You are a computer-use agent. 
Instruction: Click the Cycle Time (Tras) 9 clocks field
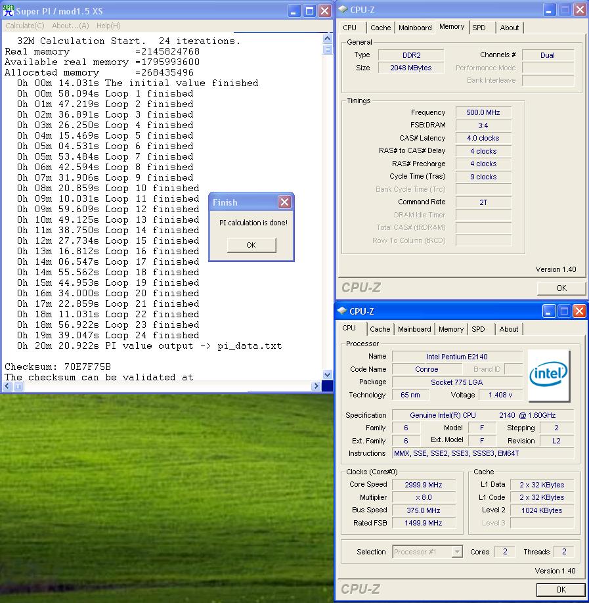(x=483, y=177)
